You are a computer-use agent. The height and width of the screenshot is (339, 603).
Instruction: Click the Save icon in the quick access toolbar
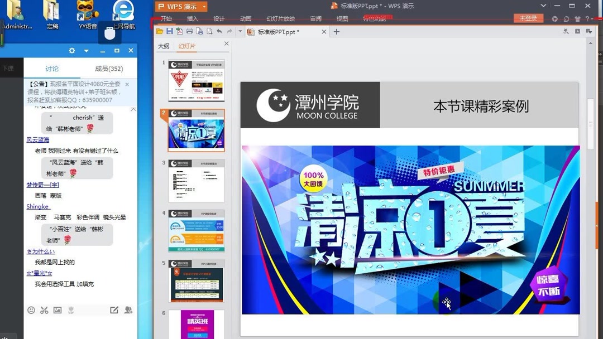(x=170, y=31)
